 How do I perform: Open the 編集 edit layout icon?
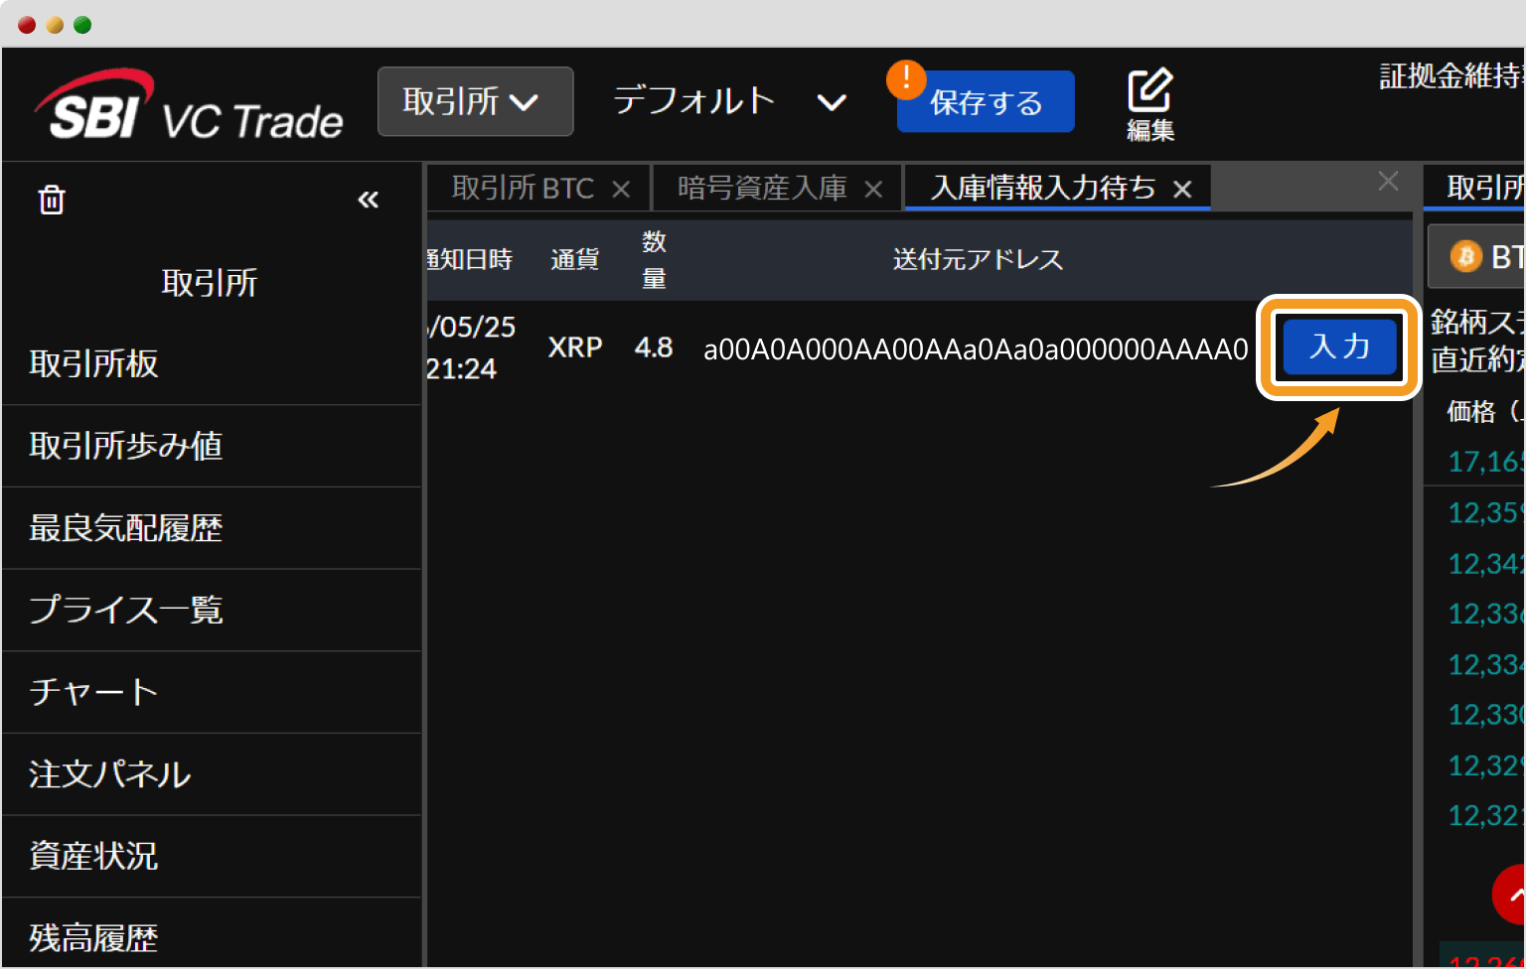[x=1150, y=104]
